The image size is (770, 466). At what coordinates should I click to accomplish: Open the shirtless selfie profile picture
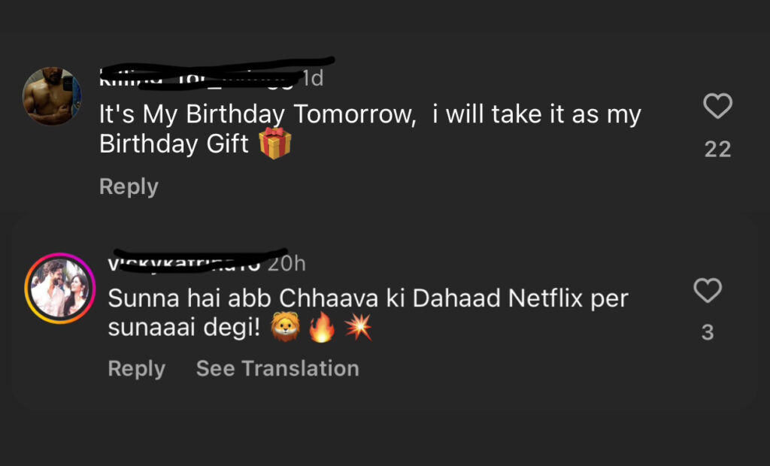(52, 96)
